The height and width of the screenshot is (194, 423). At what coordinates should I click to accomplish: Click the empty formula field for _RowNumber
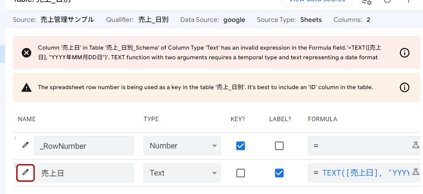361,146
